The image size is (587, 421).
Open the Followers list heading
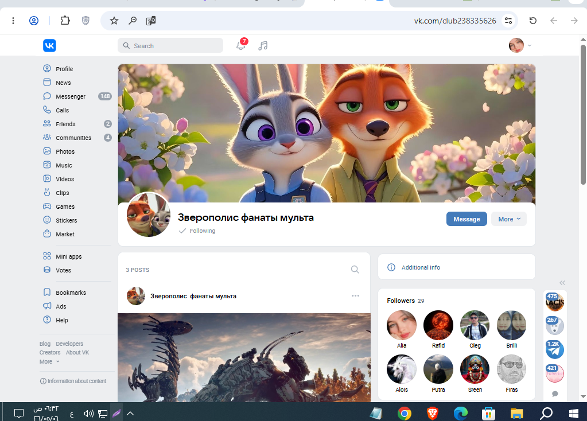pos(406,301)
